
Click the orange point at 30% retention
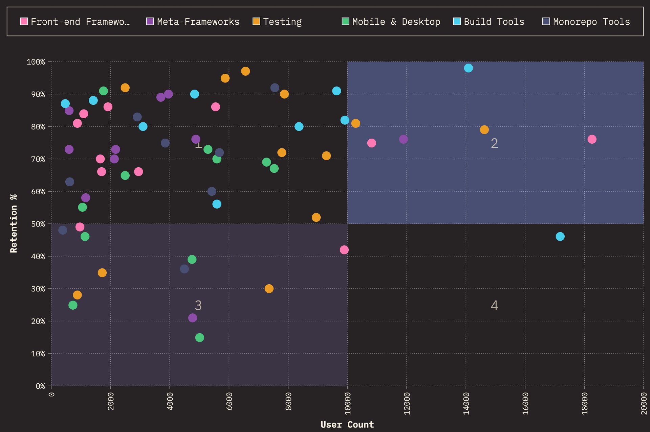click(x=269, y=289)
